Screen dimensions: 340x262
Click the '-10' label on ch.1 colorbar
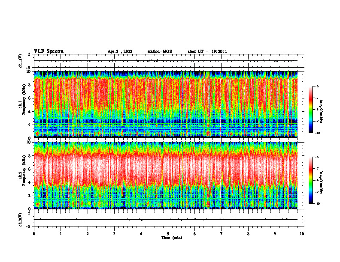coord(317,133)
